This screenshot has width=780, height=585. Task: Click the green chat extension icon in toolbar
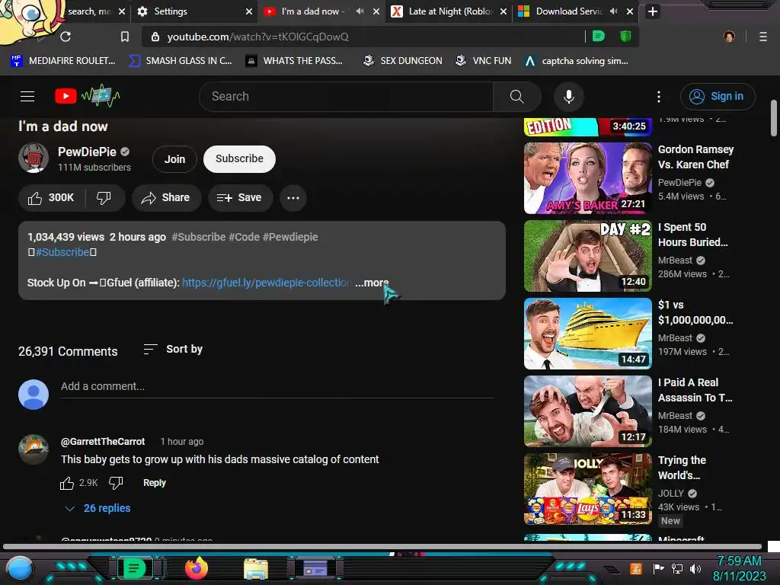pos(599,37)
